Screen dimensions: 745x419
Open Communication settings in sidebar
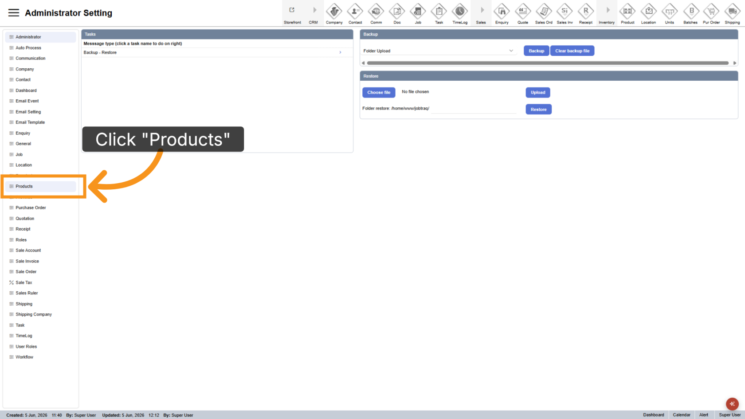[40, 59]
